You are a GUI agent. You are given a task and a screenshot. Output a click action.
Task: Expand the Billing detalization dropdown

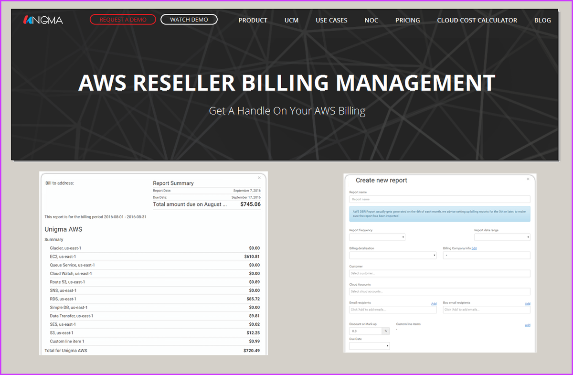[x=393, y=255]
